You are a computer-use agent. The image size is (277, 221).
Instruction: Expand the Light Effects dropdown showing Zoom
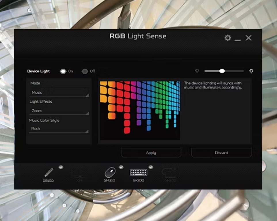point(59,111)
